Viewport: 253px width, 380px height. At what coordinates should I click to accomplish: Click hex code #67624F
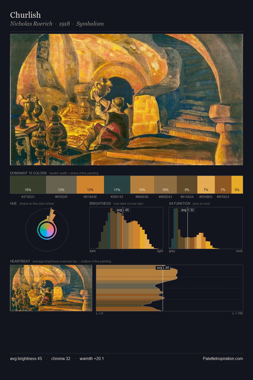pyautogui.click(x=61, y=197)
